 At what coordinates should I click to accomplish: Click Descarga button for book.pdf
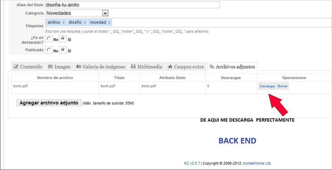[267, 86]
